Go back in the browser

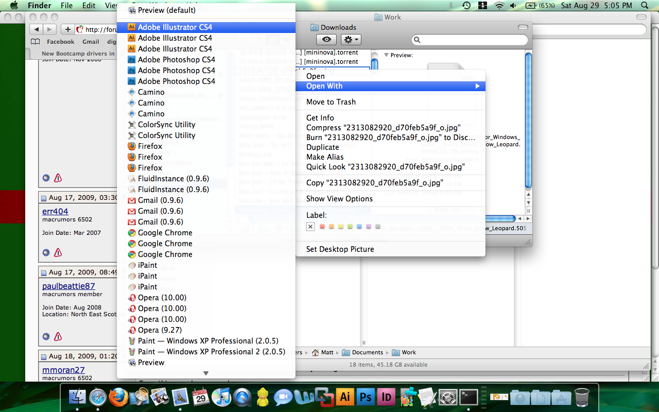click(36, 29)
